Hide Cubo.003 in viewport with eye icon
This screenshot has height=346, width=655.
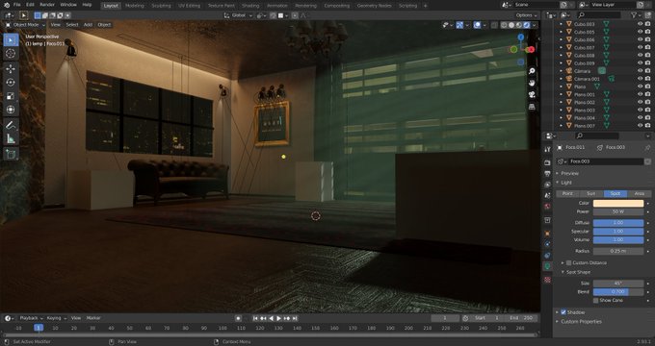click(640, 24)
